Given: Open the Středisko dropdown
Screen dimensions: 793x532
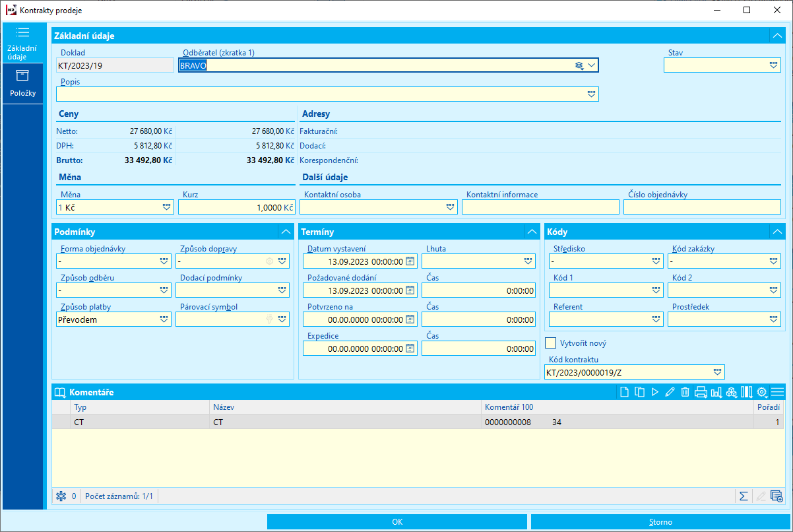Looking at the screenshot, I should tap(656, 261).
